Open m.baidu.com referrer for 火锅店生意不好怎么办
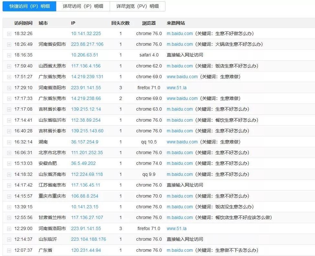315x256 pixels. click(180, 44)
